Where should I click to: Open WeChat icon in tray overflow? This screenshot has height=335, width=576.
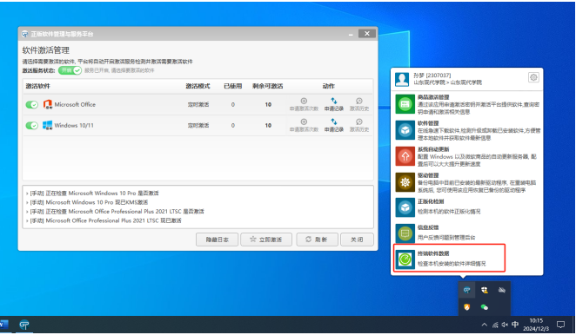point(484,307)
